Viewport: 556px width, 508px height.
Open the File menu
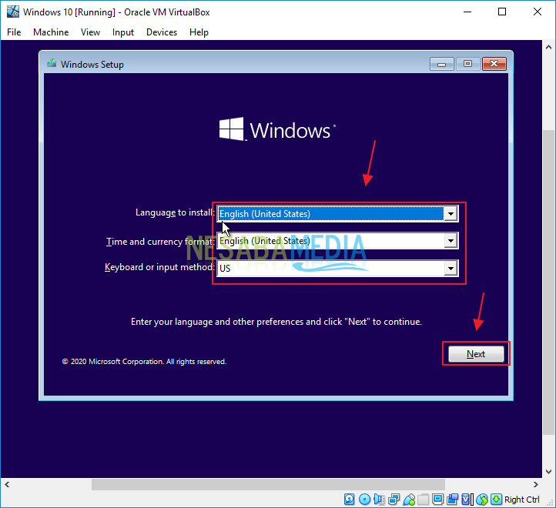coord(14,32)
